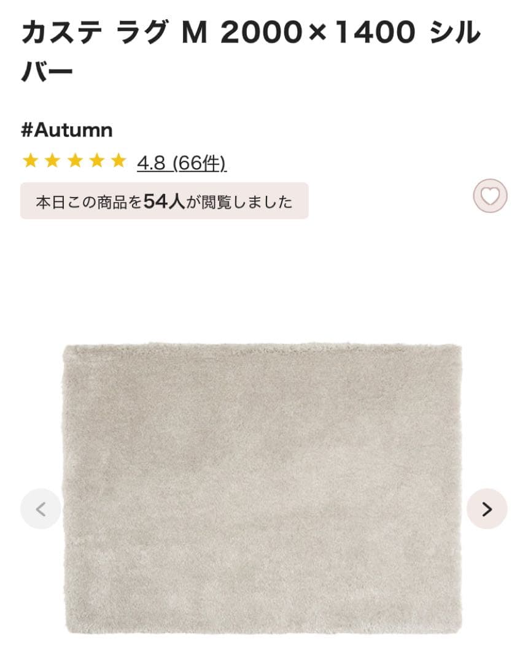Click the second yellow rating star
Viewport: 528px width, 663px height.
52,161
